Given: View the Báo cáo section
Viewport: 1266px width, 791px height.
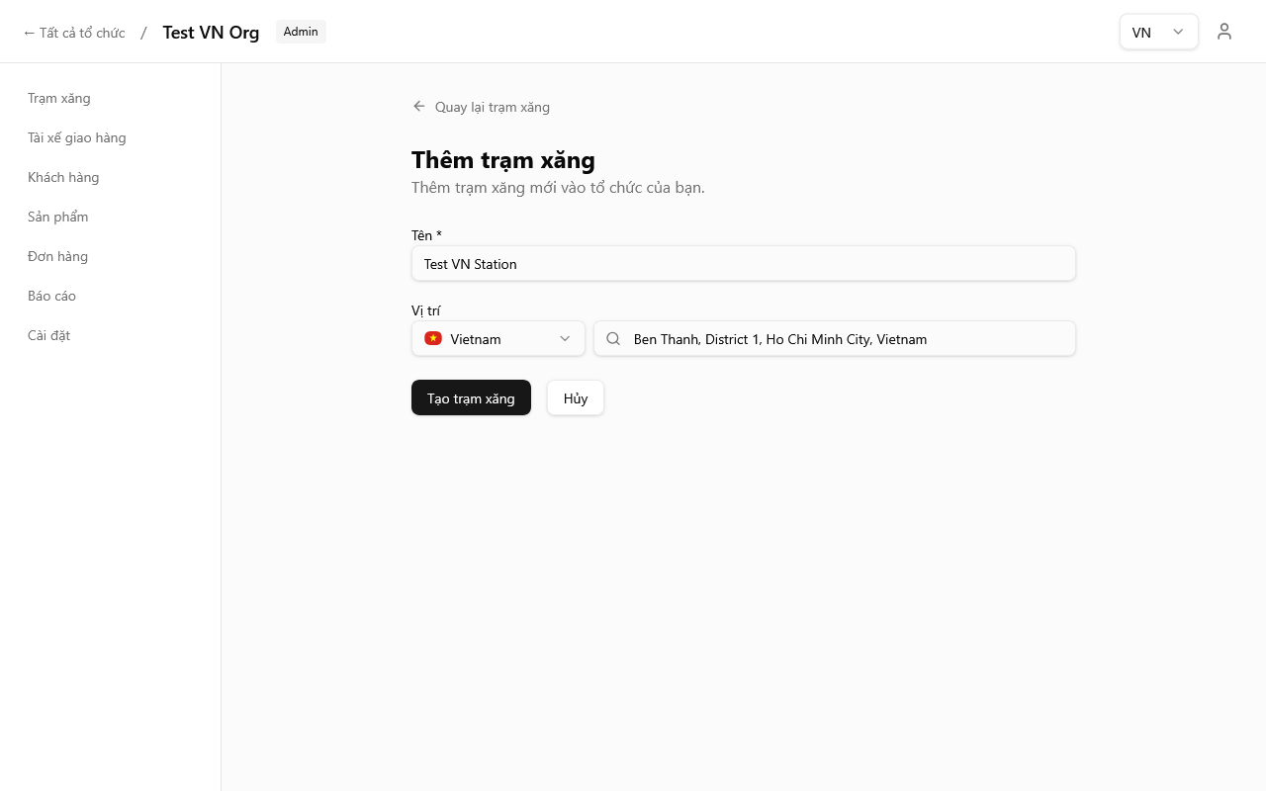Looking at the screenshot, I should (52, 296).
